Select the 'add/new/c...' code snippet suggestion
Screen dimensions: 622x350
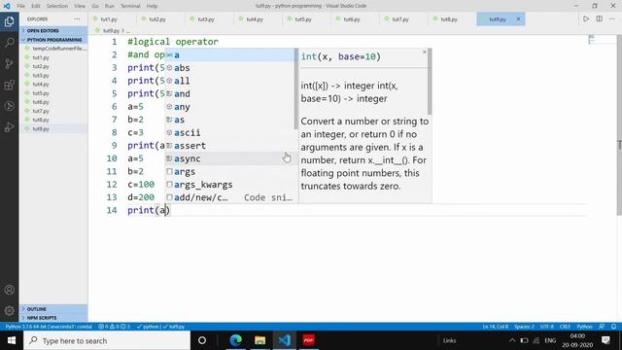click(230, 197)
